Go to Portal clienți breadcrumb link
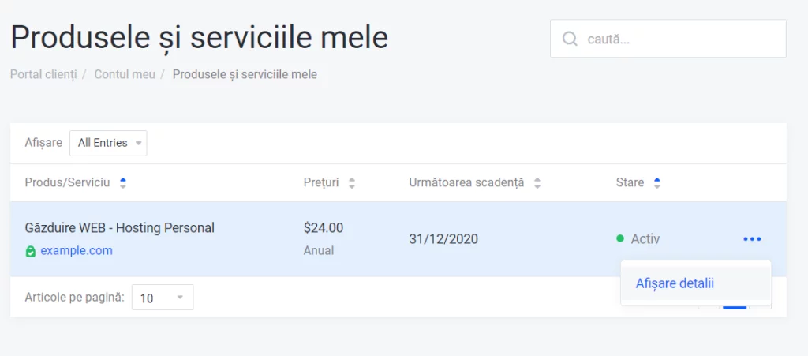This screenshot has width=808, height=356. (x=43, y=74)
